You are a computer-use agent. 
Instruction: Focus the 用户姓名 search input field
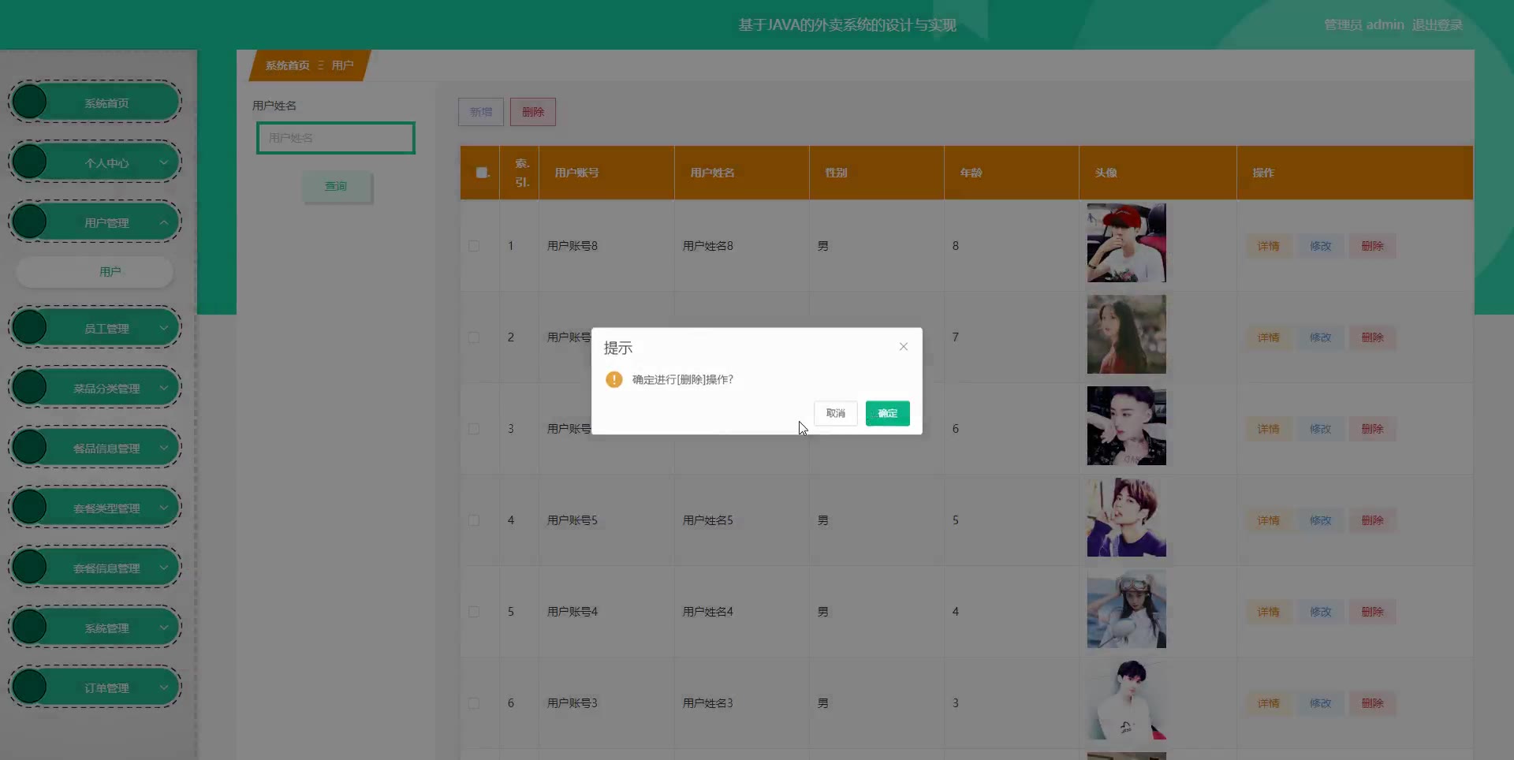tap(336, 138)
